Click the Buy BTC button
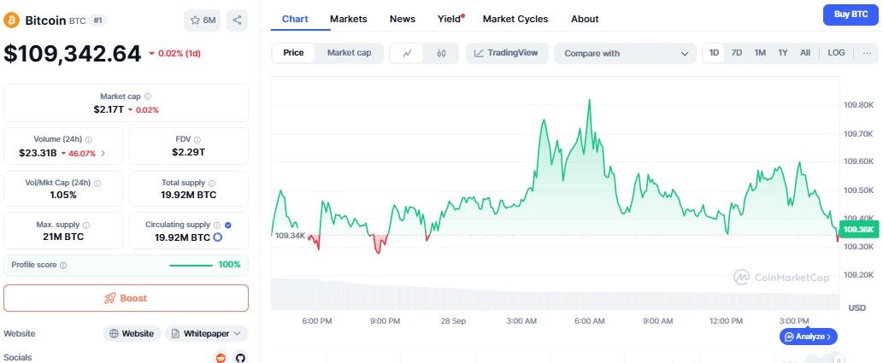The width and height of the screenshot is (883, 363). pyautogui.click(x=849, y=15)
